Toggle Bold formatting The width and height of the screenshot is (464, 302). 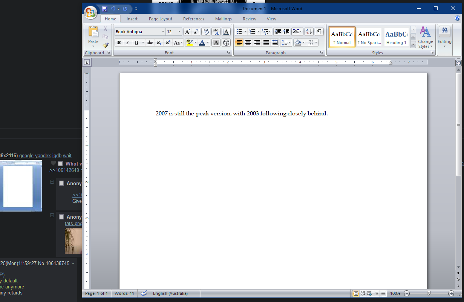118,43
